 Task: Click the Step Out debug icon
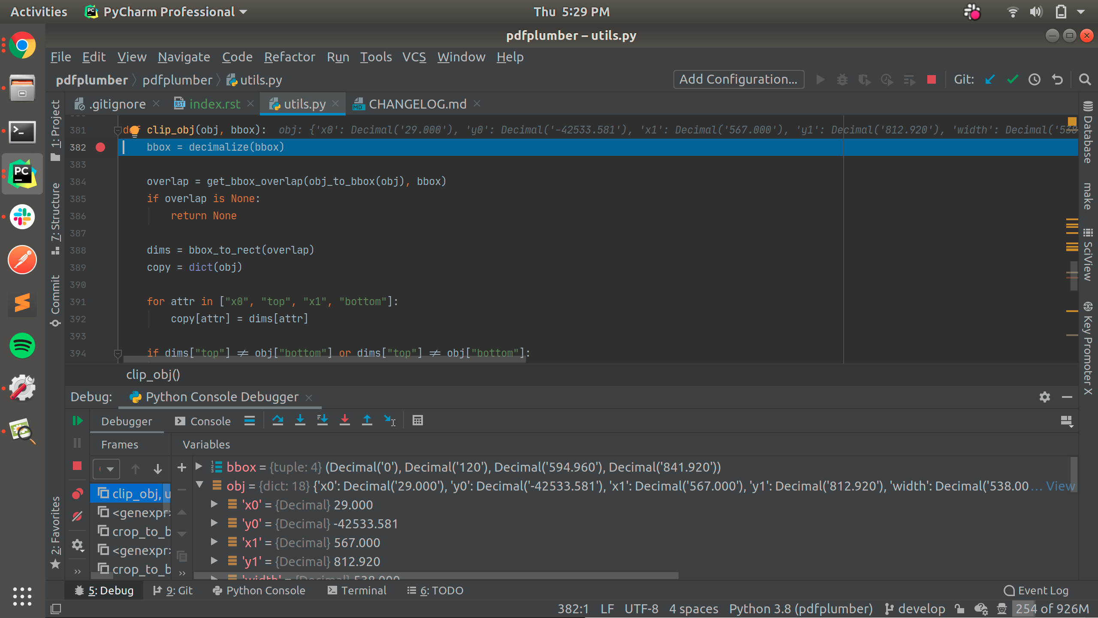pos(367,421)
